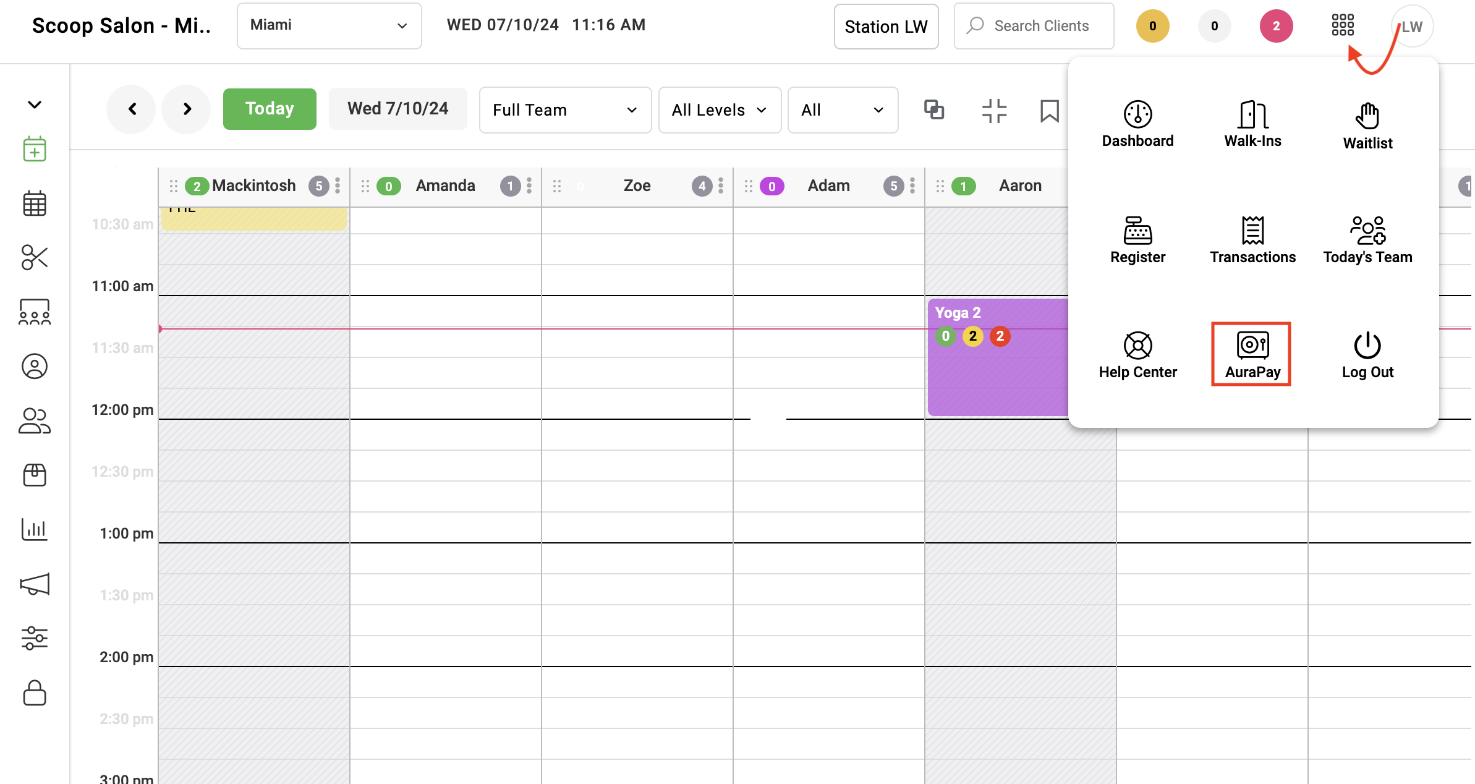Open Mackintosh column options menu

point(338,185)
